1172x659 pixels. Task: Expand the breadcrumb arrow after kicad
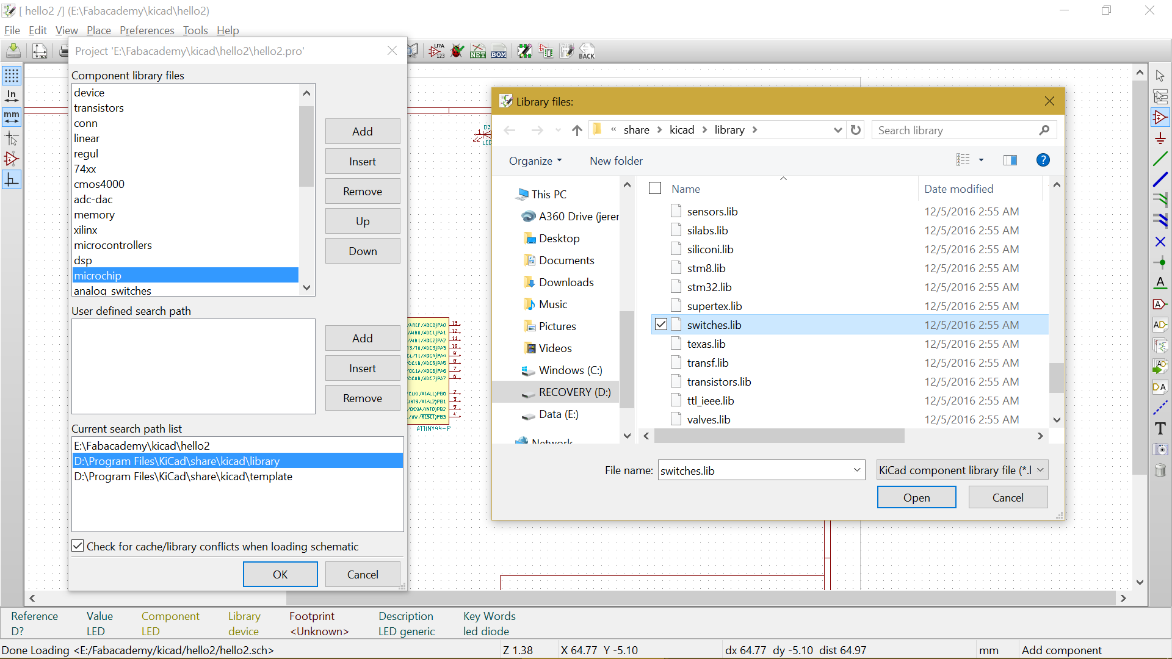coord(704,130)
